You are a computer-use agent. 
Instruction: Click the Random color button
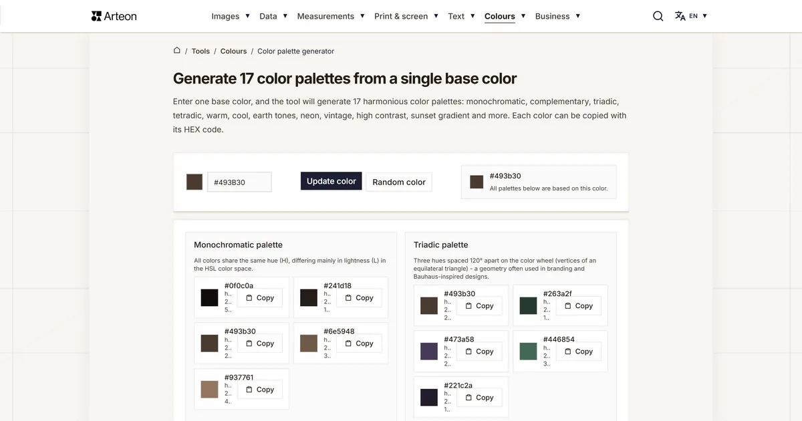(x=399, y=182)
